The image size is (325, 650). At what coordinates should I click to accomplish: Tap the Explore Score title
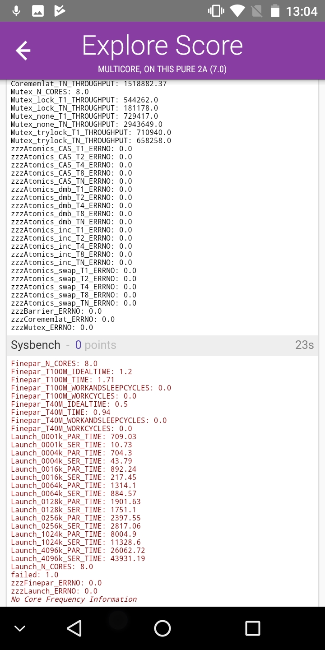coord(162,46)
